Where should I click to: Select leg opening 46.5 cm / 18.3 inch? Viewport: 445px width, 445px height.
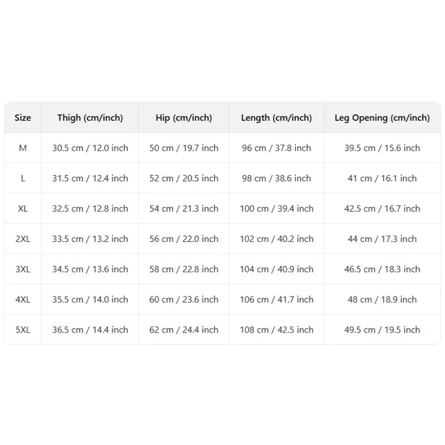[382, 269]
